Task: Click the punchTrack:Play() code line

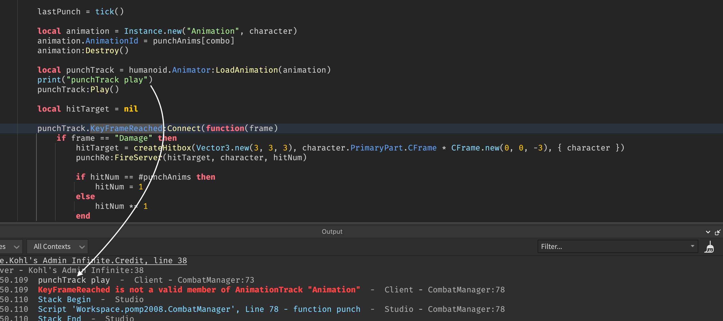Action: click(x=78, y=90)
